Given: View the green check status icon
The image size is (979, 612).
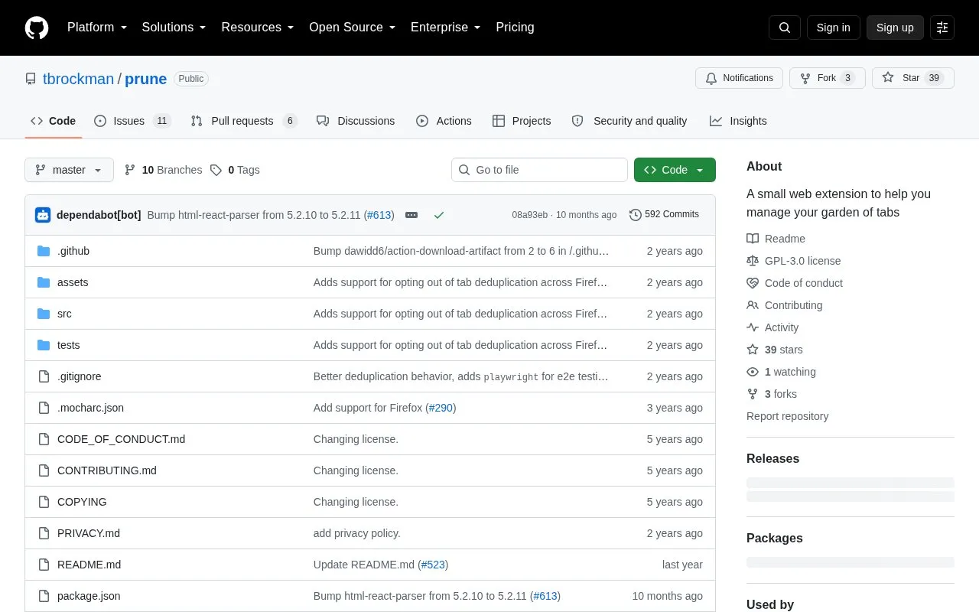Looking at the screenshot, I should 439,215.
